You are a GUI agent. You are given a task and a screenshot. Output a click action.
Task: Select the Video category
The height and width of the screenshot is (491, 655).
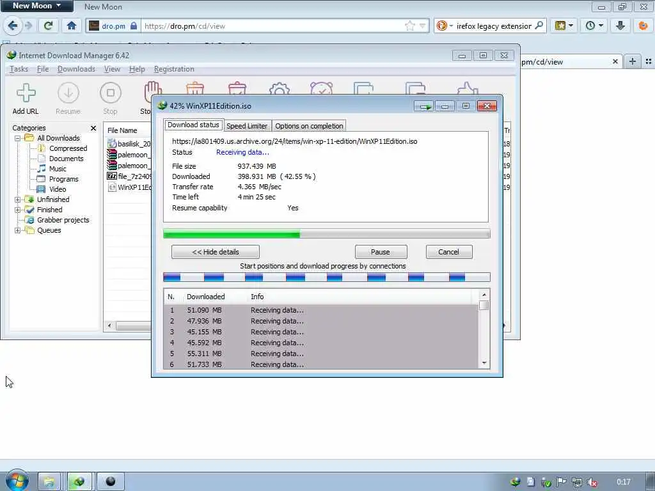(58, 189)
